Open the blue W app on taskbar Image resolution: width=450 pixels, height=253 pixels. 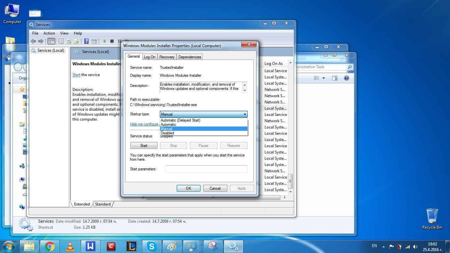tap(90, 246)
